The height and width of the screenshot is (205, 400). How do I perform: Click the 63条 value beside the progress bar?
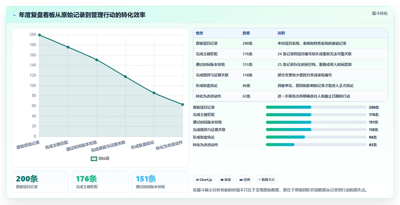click(x=373, y=145)
